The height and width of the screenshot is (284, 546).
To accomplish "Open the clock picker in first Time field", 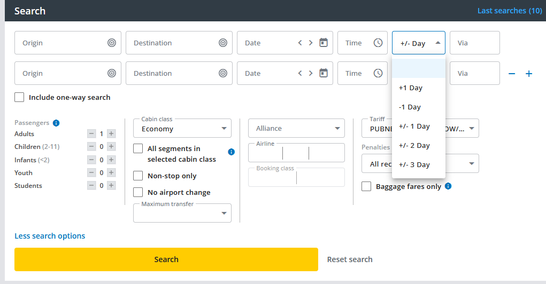I will click(x=378, y=43).
